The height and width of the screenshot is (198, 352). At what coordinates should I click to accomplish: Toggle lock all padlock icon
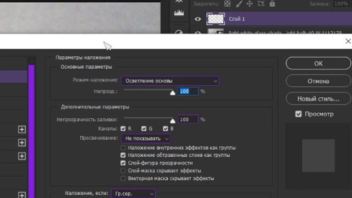click(272, 4)
